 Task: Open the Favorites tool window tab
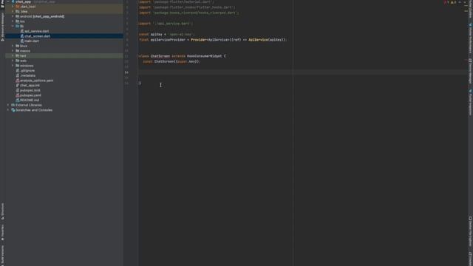coord(2,233)
